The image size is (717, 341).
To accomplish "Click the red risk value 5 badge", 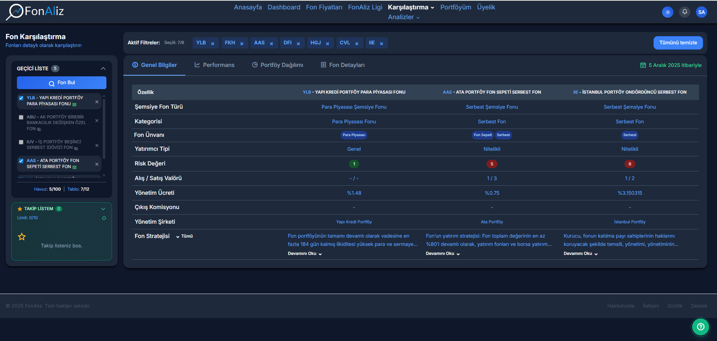I will [492, 164].
